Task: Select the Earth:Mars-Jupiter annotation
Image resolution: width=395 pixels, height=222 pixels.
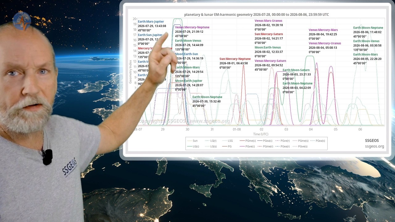Action: [151, 22]
